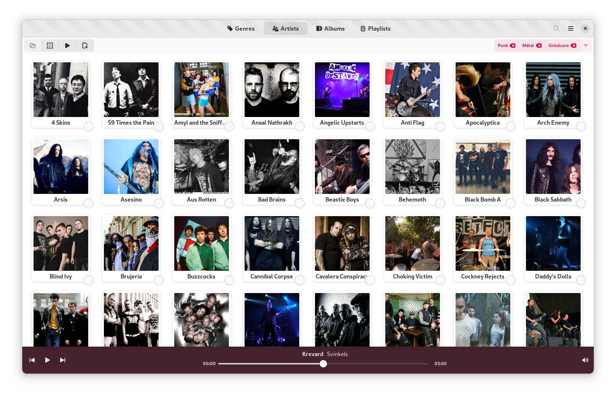Open the Choking Victim thumbnail
616x398 pixels.
tap(413, 243)
